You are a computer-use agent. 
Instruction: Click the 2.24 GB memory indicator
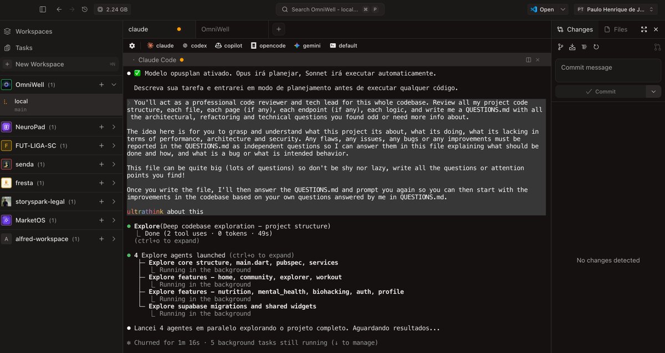tap(112, 9)
